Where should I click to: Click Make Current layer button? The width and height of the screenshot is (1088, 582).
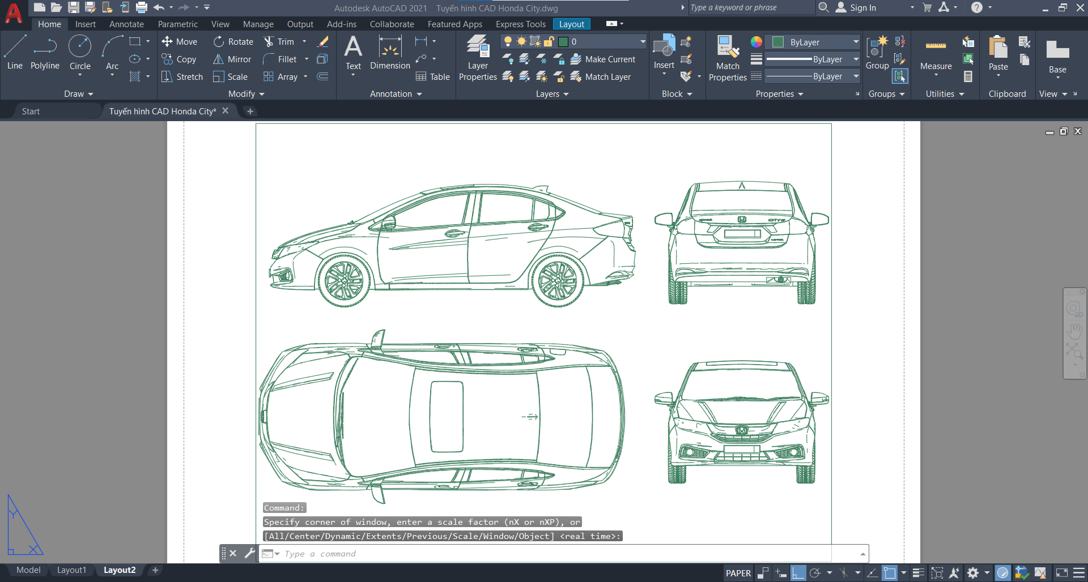tap(603, 59)
